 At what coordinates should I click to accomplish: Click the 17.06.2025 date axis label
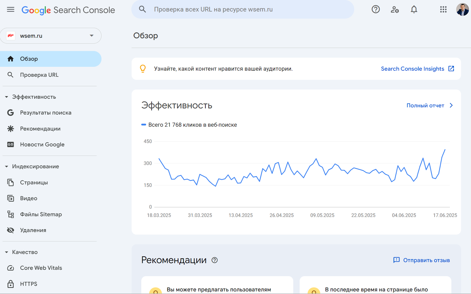tap(445, 215)
